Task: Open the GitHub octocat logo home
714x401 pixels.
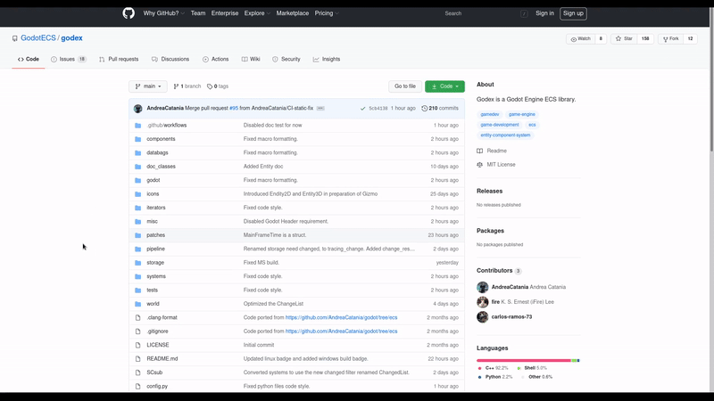Action: point(129,13)
